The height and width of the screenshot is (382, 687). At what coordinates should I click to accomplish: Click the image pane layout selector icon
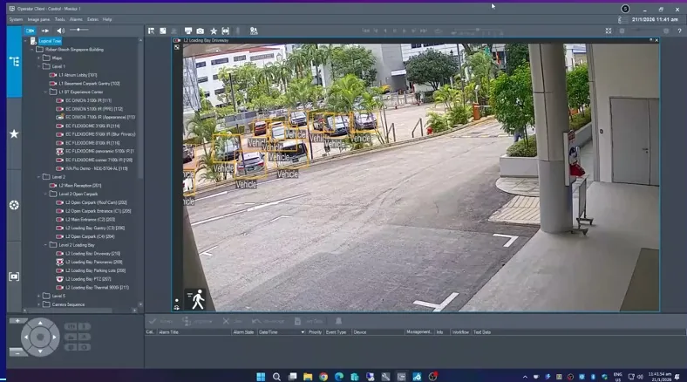[x=151, y=31]
